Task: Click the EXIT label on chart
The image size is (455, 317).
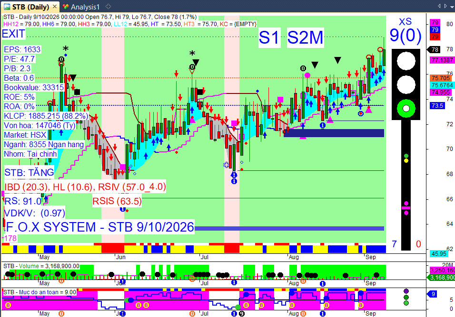Action: [14, 34]
